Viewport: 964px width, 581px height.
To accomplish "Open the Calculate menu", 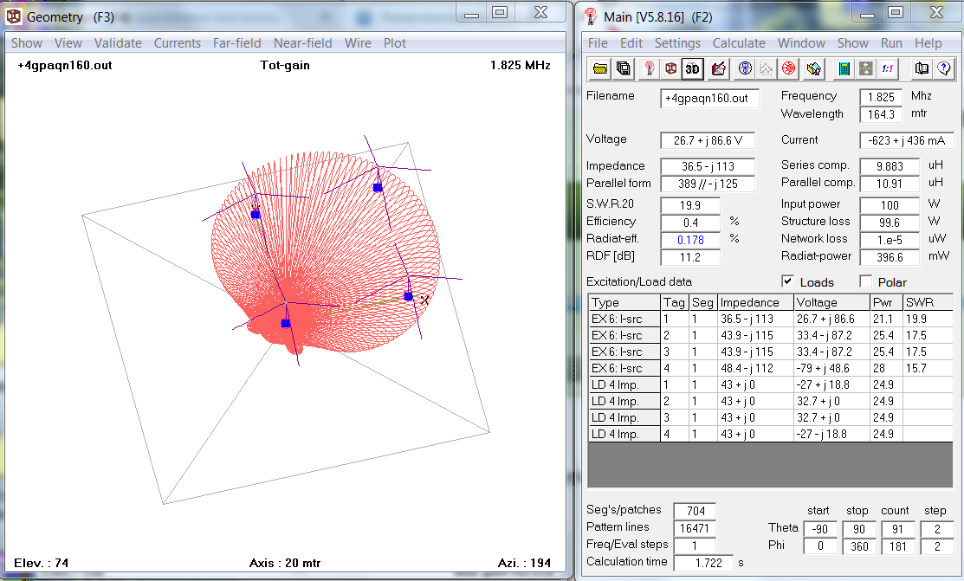I will tap(738, 43).
